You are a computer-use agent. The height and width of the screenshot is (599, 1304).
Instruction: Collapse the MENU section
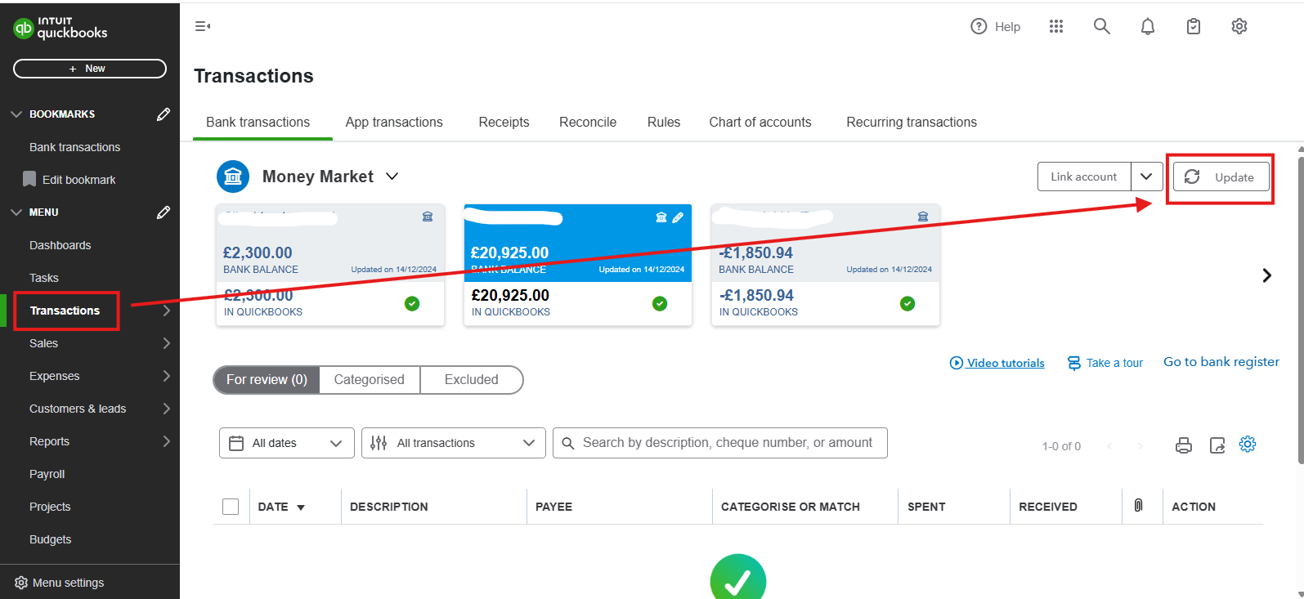[16, 212]
